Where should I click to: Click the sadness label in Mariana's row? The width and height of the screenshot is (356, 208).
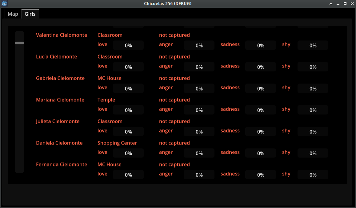click(x=230, y=109)
